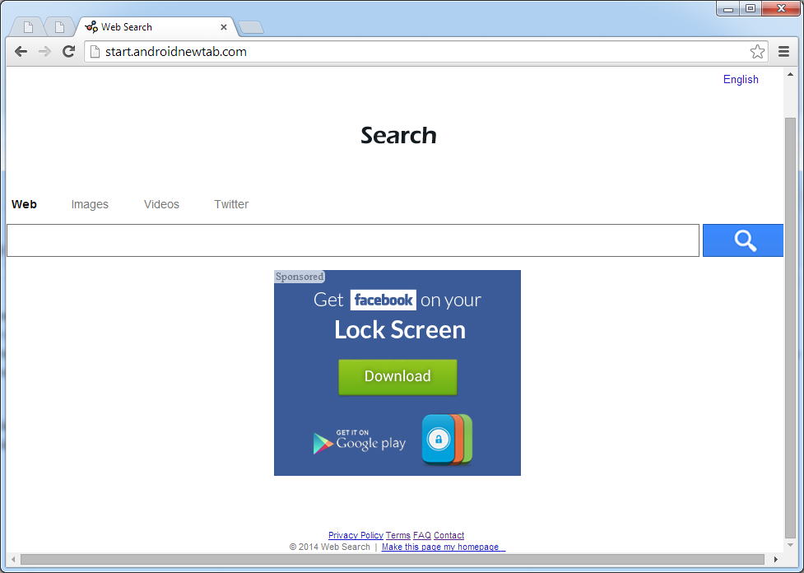Click the facebook logo in the ad
The height and width of the screenshot is (573, 804).
pos(383,300)
